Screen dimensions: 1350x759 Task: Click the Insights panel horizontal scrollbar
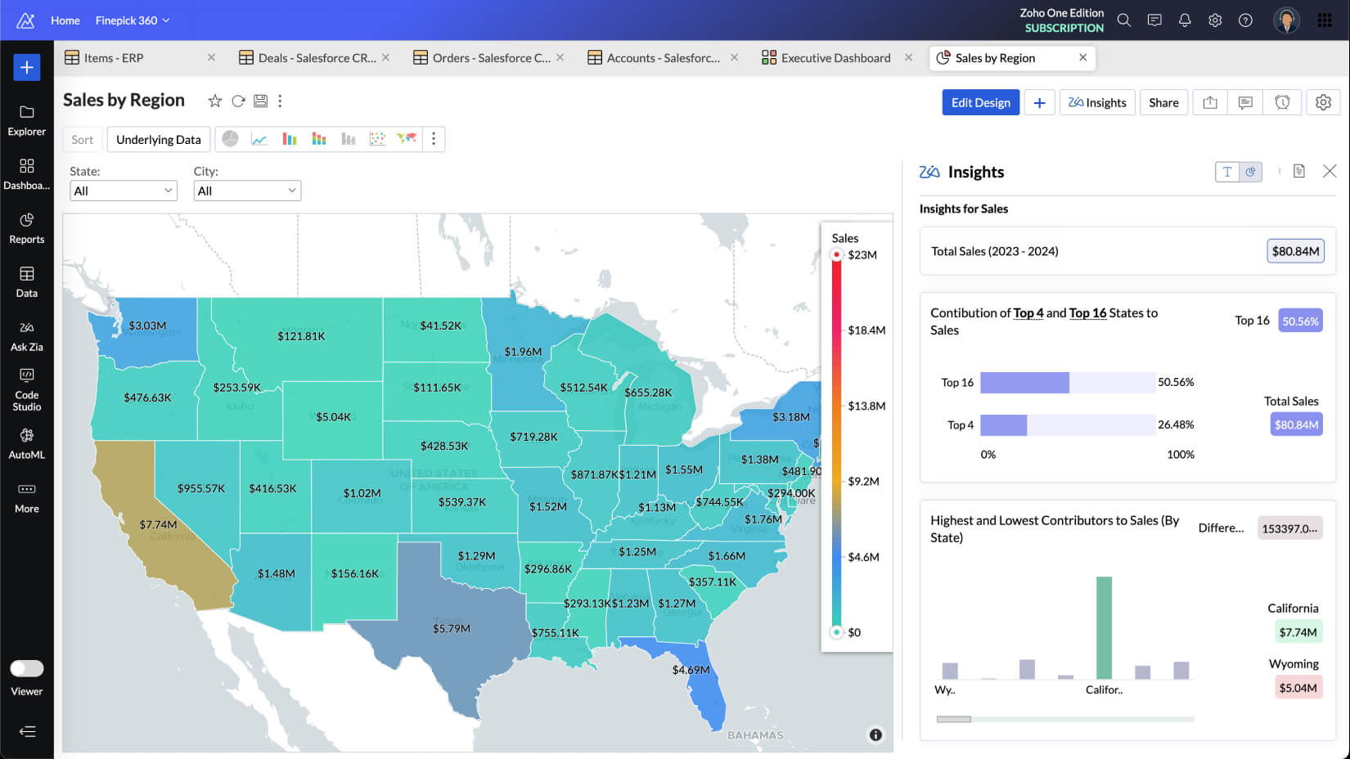[954, 719]
